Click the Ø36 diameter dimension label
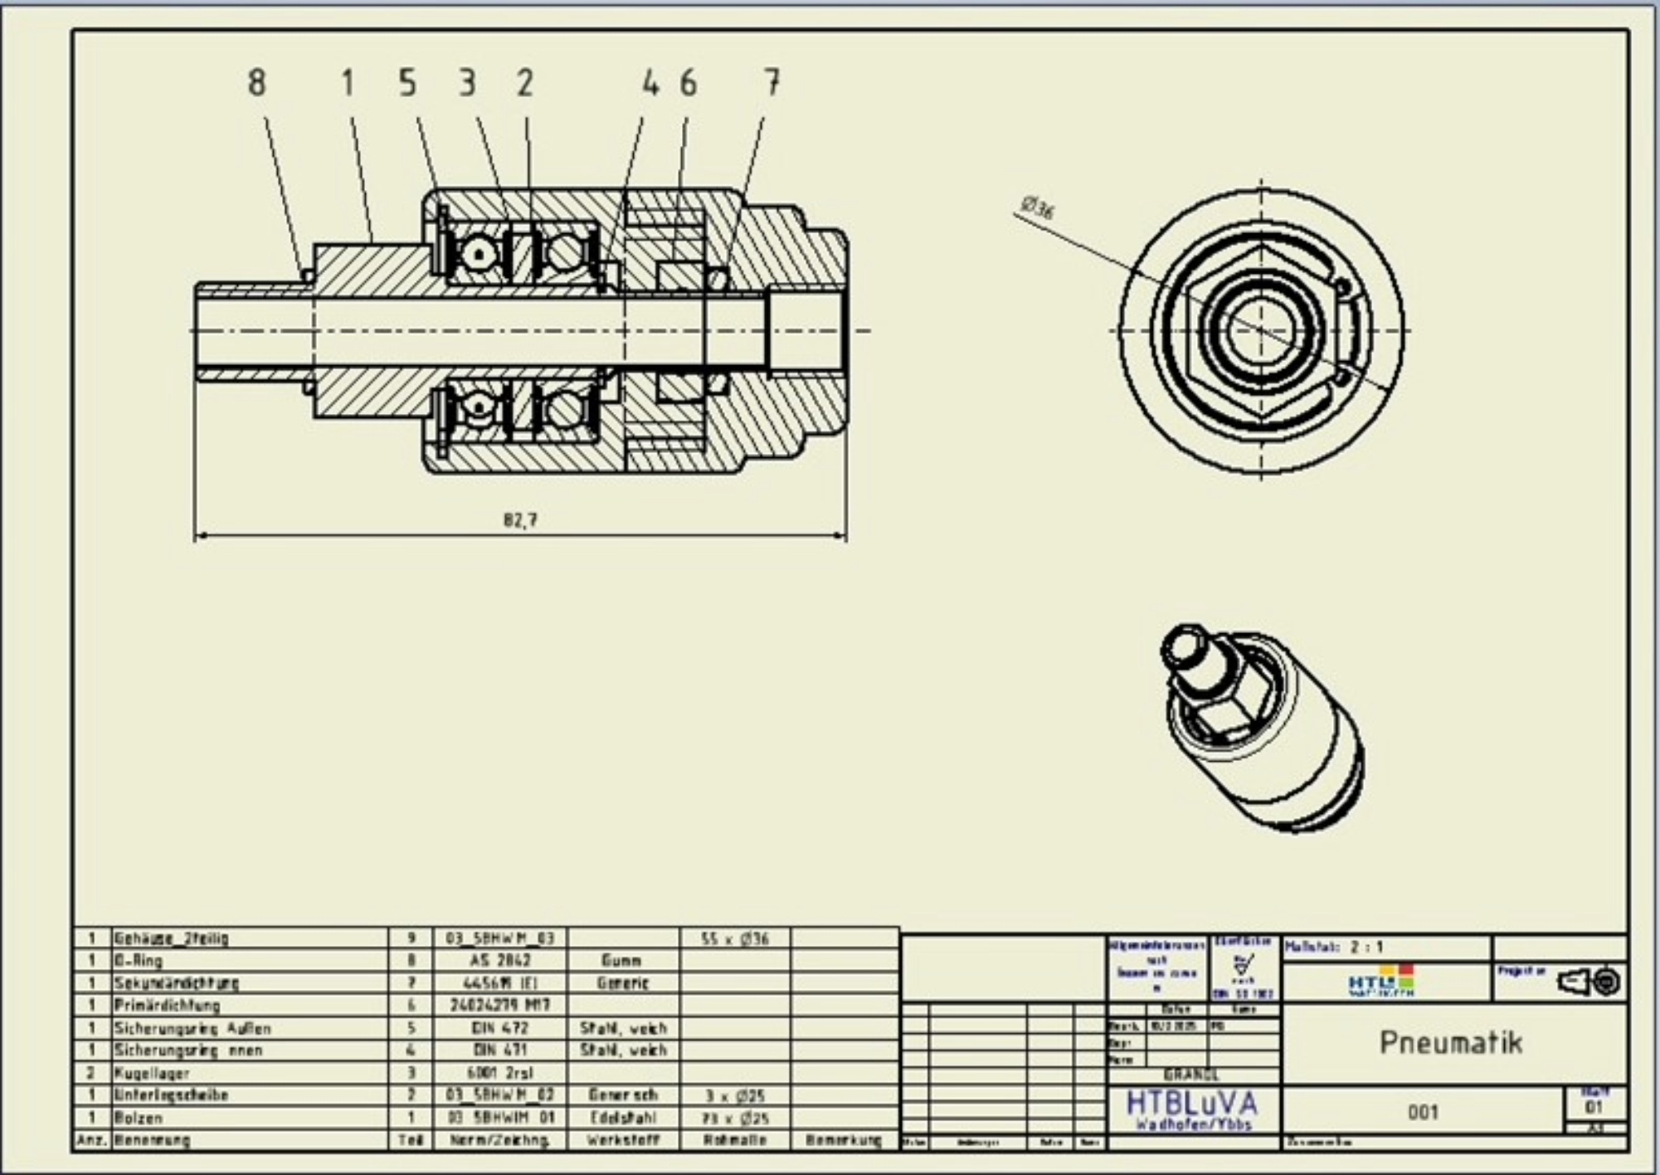1660x1175 pixels. (1037, 207)
